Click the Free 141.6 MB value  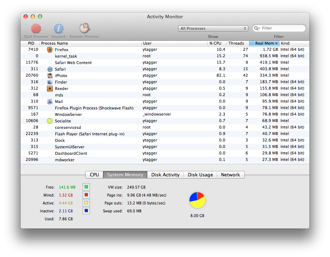click(x=67, y=187)
